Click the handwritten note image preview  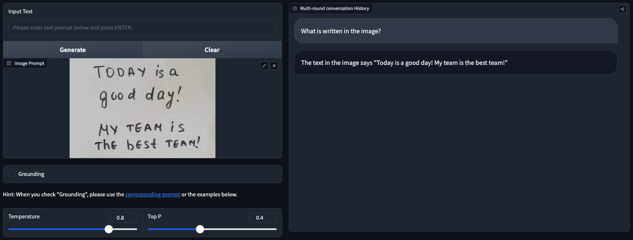pyautogui.click(x=142, y=108)
